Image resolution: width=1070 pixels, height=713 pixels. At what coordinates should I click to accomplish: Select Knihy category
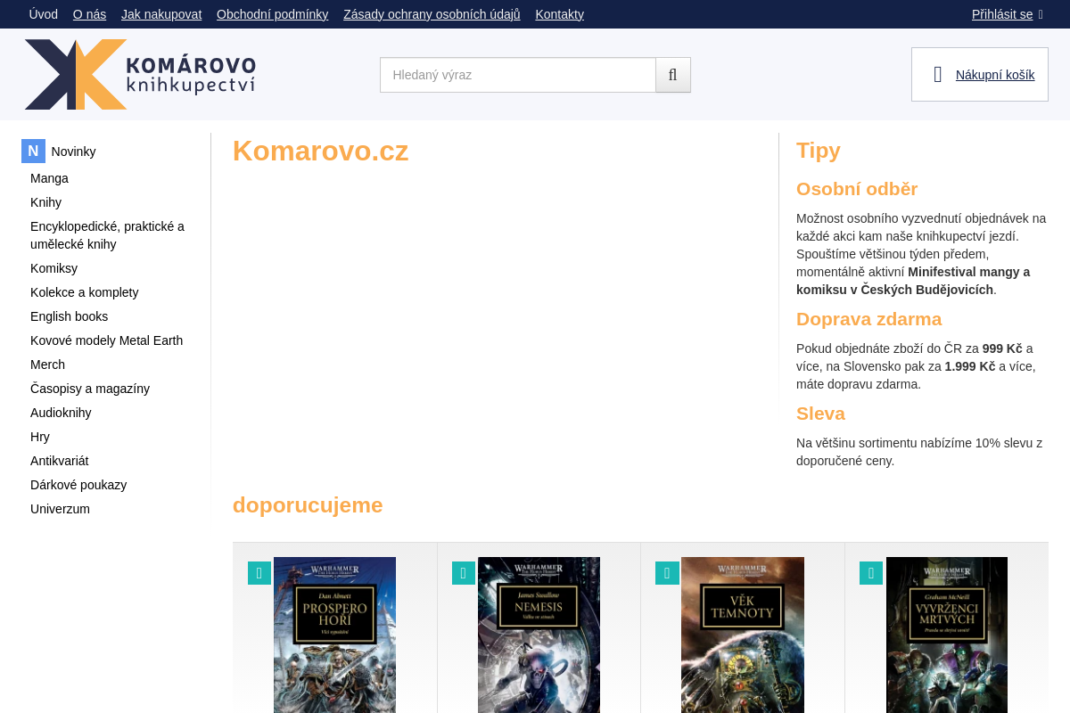coord(45,202)
